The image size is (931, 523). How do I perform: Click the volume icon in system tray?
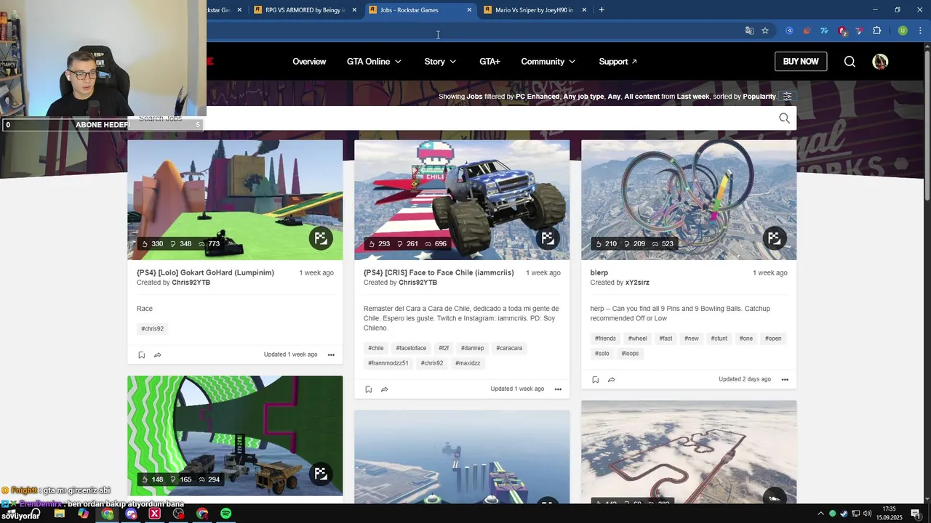click(x=867, y=514)
